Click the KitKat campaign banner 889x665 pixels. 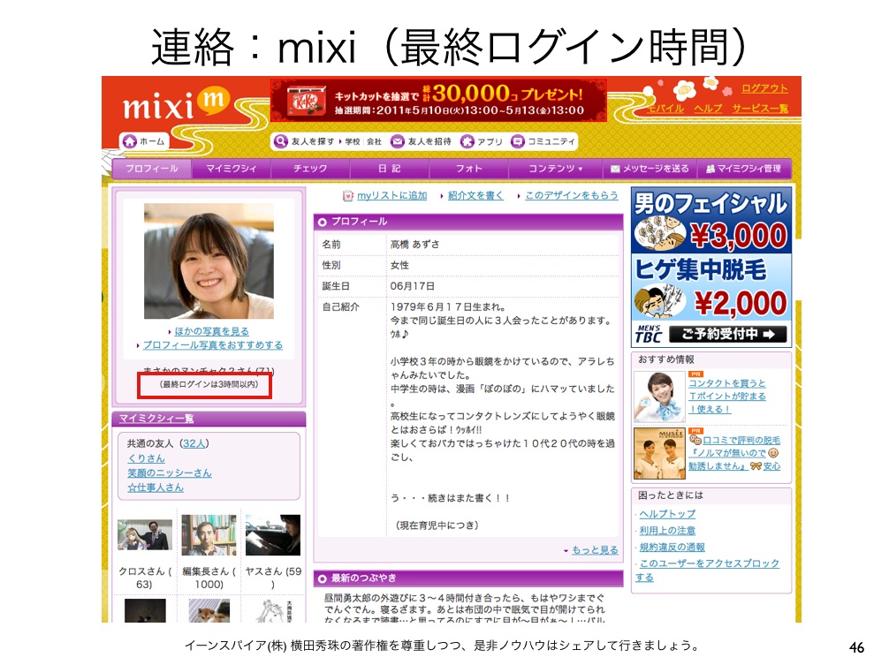point(438,101)
